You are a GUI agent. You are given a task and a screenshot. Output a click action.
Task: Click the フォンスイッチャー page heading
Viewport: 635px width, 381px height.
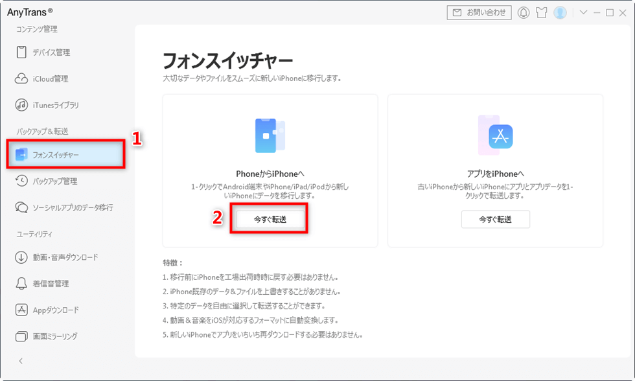[x=227, y=61]
